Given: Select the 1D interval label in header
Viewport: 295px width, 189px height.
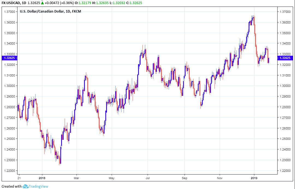Looking at the screenshot, I should 24,3.
